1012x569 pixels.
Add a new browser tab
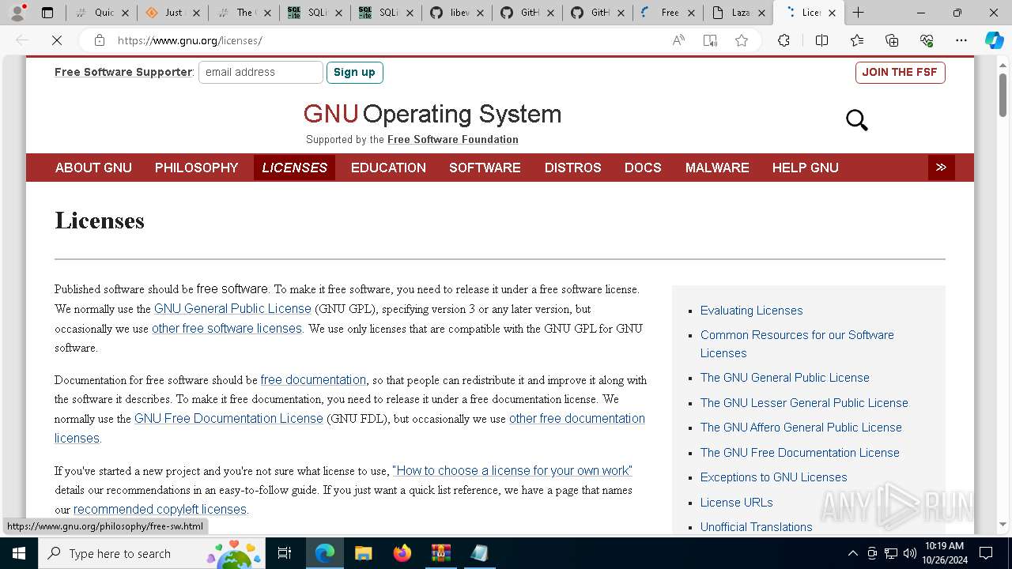pos(858,13)
